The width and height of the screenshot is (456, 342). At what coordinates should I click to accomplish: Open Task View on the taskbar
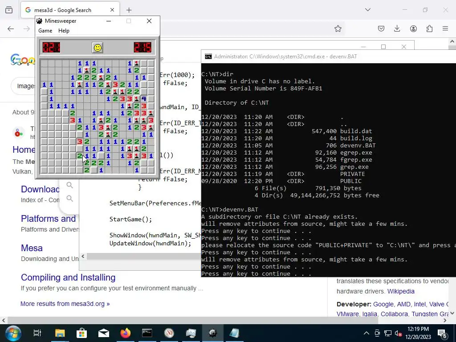point(37,333)
